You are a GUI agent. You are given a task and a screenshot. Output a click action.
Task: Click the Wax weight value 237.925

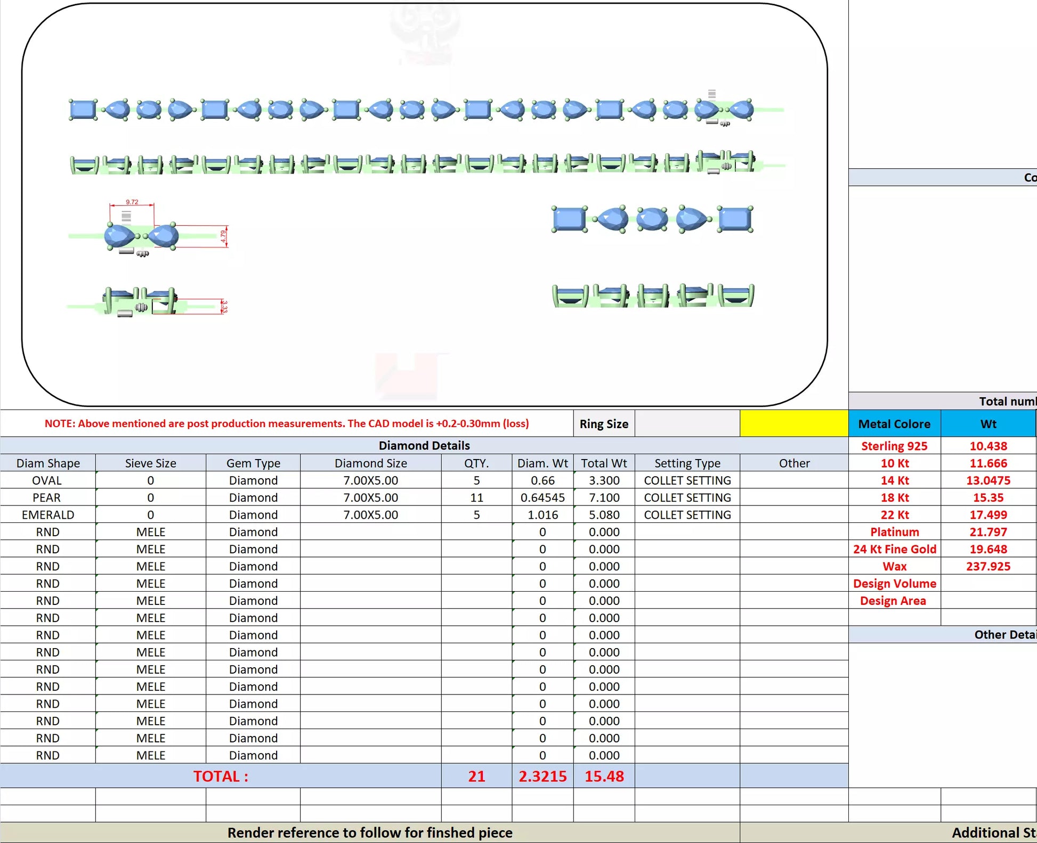tap(987, 566)
